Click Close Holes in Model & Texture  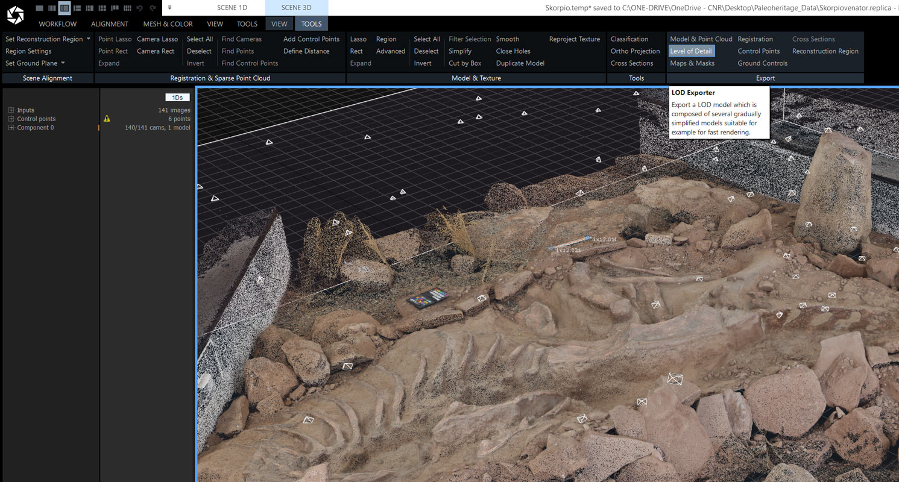click(513, 51)
